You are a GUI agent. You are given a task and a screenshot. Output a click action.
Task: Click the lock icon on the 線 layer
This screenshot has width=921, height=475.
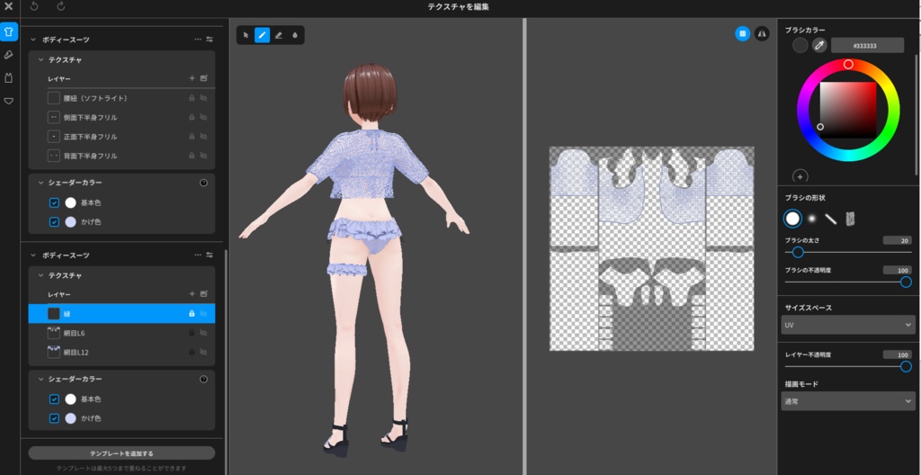192,314
